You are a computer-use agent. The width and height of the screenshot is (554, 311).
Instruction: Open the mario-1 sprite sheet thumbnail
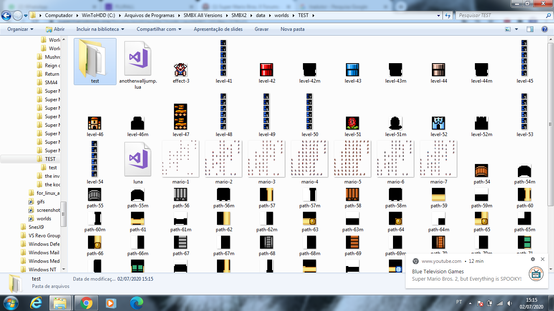click(x=180, y=159)
